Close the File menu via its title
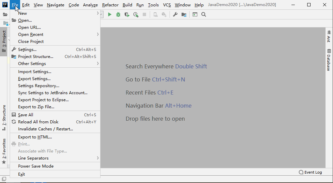The height and width of the screenshot is (183, 333). tap(15, 5)
